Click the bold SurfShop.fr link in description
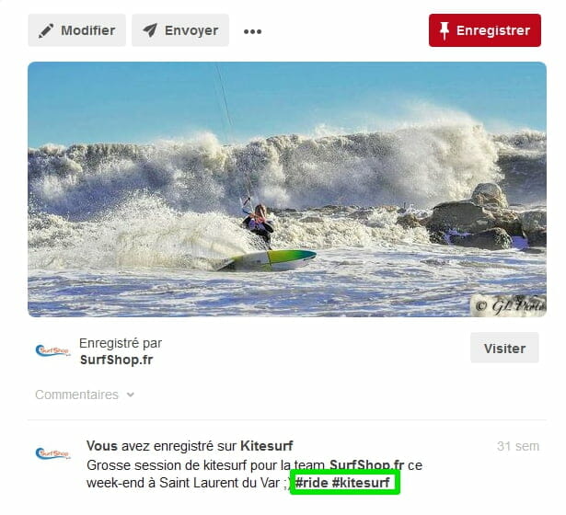The image size is (566, 515). 366,464
